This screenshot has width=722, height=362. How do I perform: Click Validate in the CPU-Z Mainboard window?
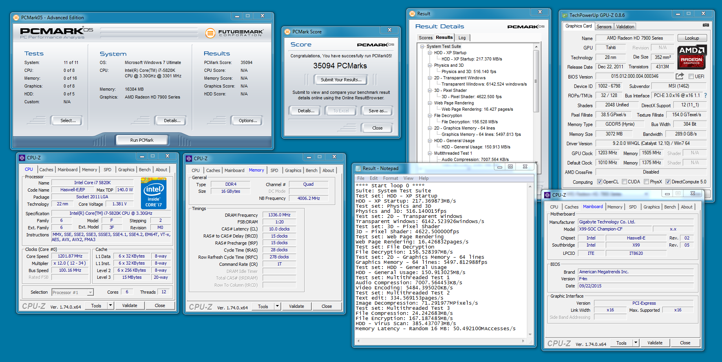coord(655,343)
